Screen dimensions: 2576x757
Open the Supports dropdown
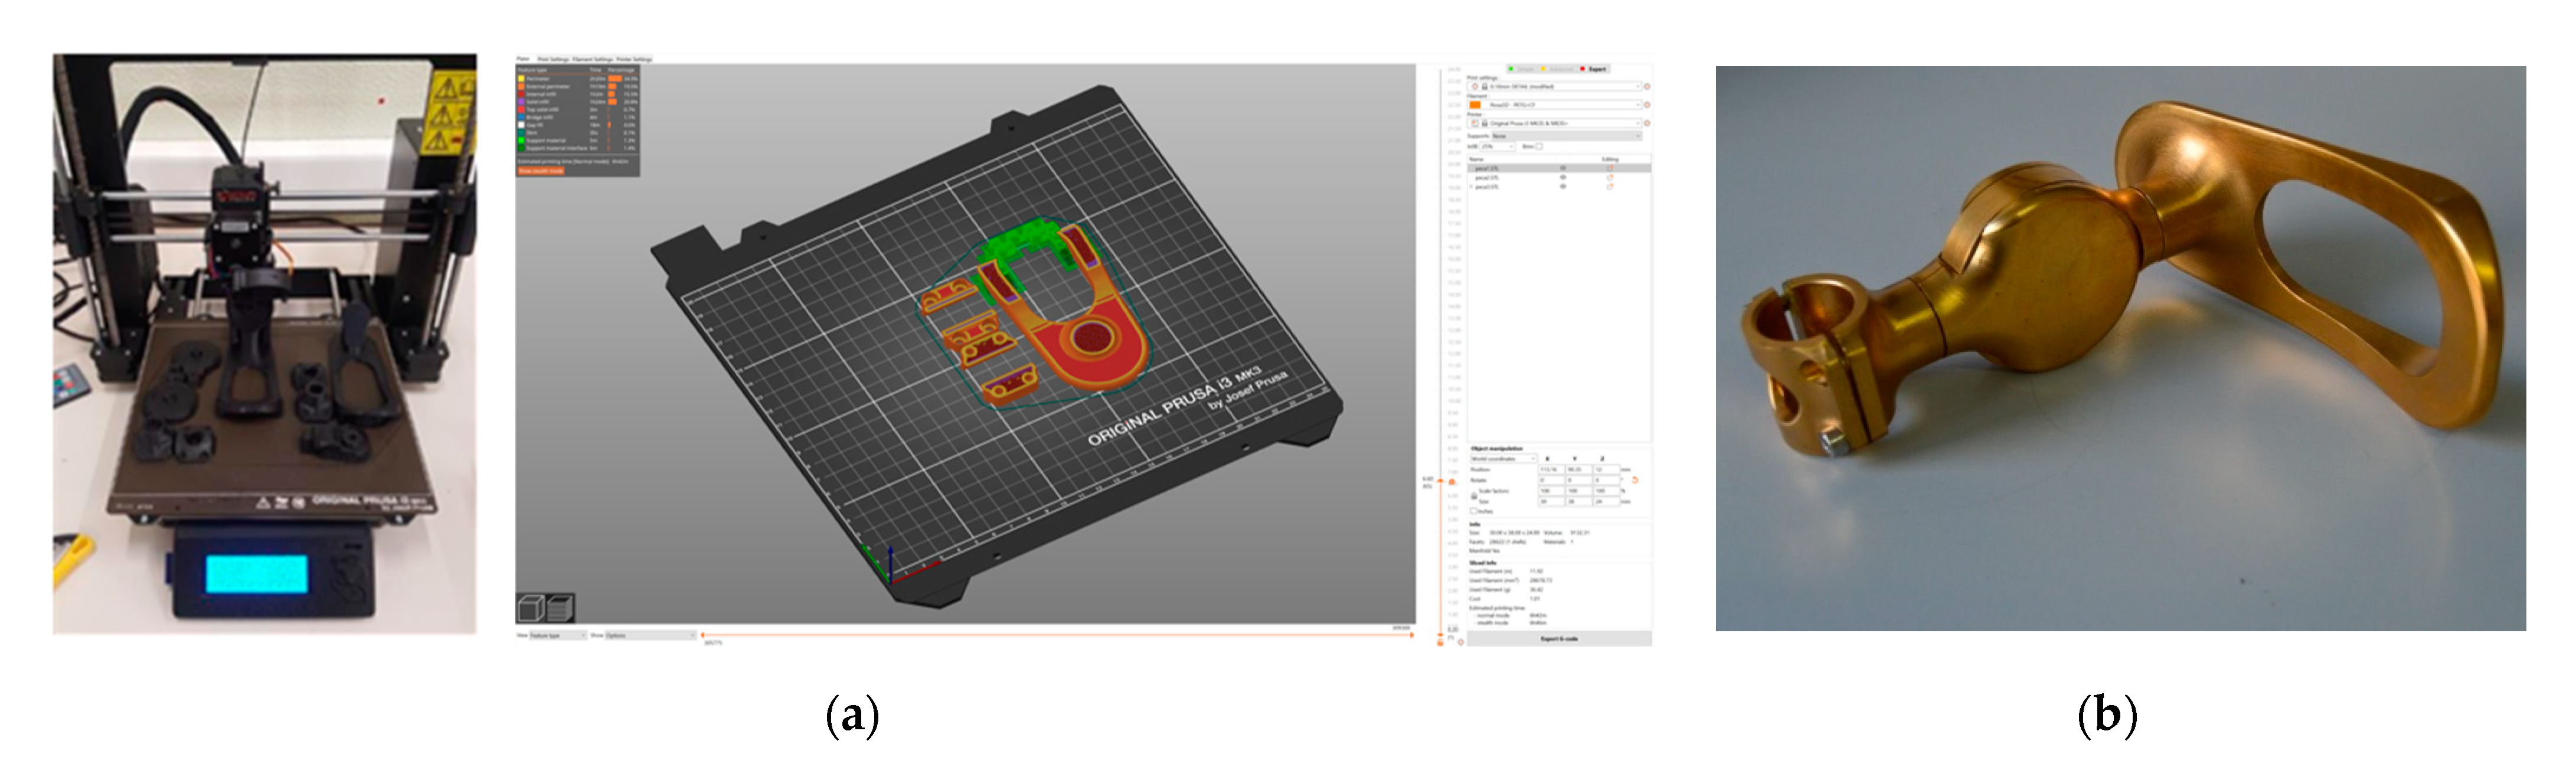tap(1566, 136)
